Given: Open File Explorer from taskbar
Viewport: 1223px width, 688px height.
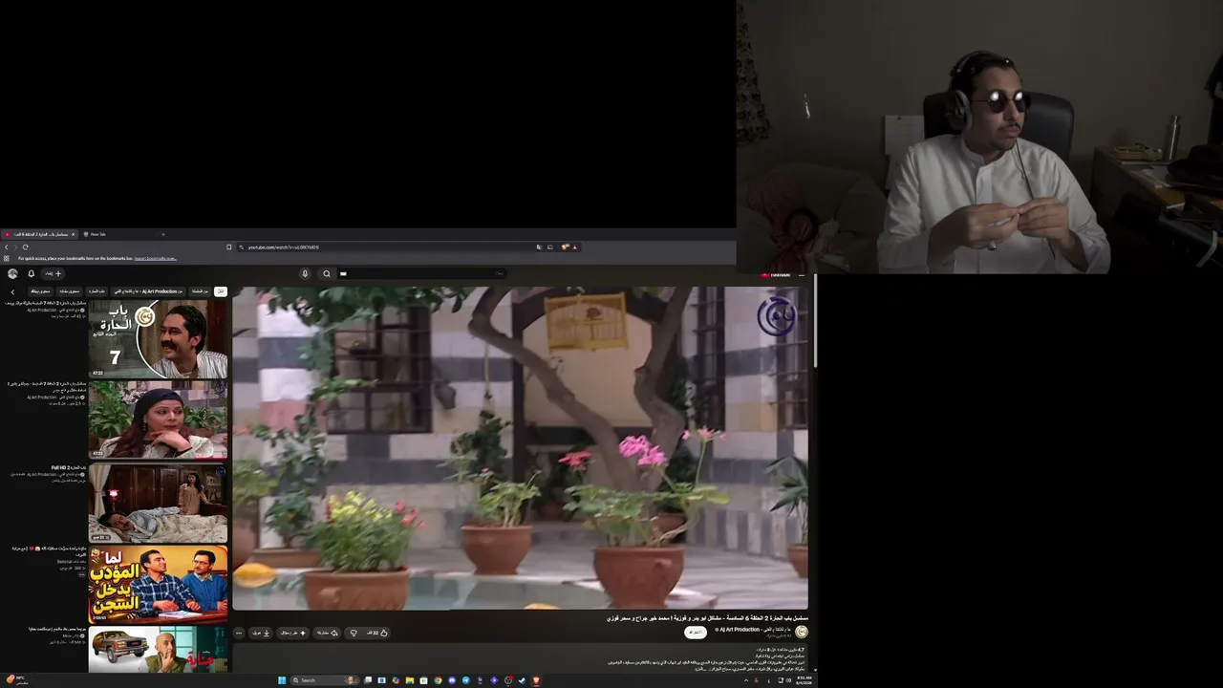Looking at the screenshot, I should [410, 680].
